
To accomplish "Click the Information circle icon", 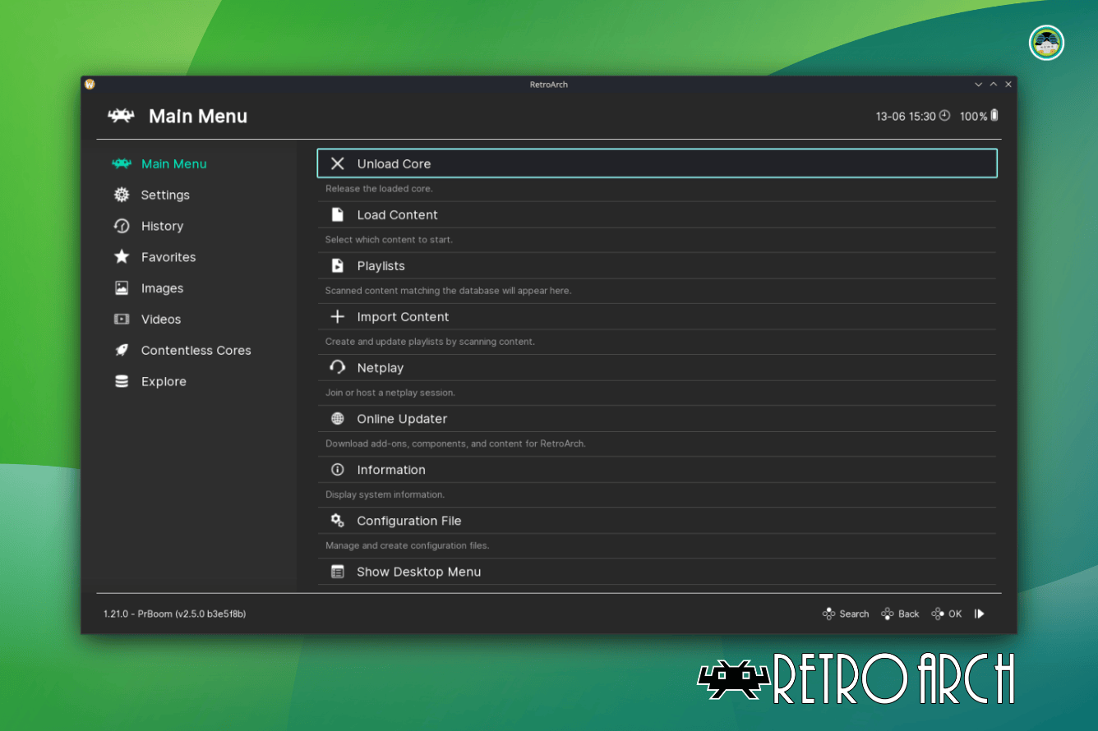I will coord(337,469).
